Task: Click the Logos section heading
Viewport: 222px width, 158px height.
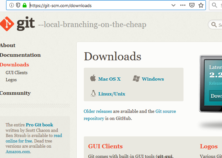Action: click(209, 146)
